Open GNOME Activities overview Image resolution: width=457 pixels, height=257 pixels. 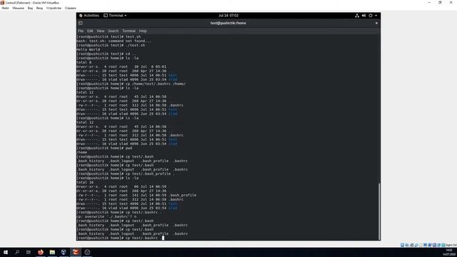pyautogui.click(x=89, y=16)
